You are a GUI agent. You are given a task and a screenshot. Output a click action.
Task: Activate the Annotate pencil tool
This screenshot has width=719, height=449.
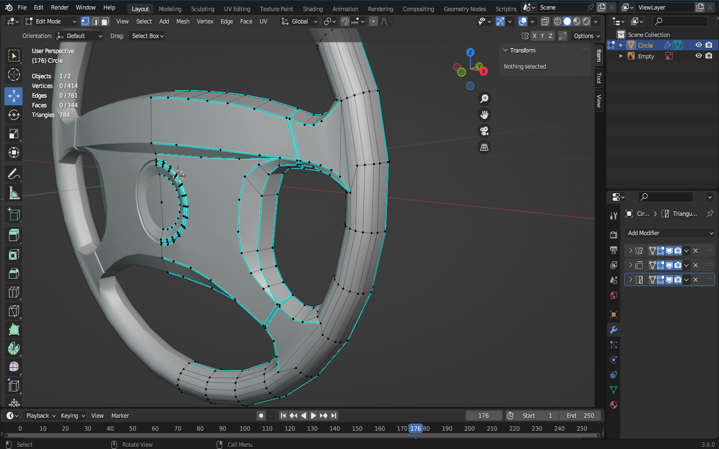tap(13, 174)
